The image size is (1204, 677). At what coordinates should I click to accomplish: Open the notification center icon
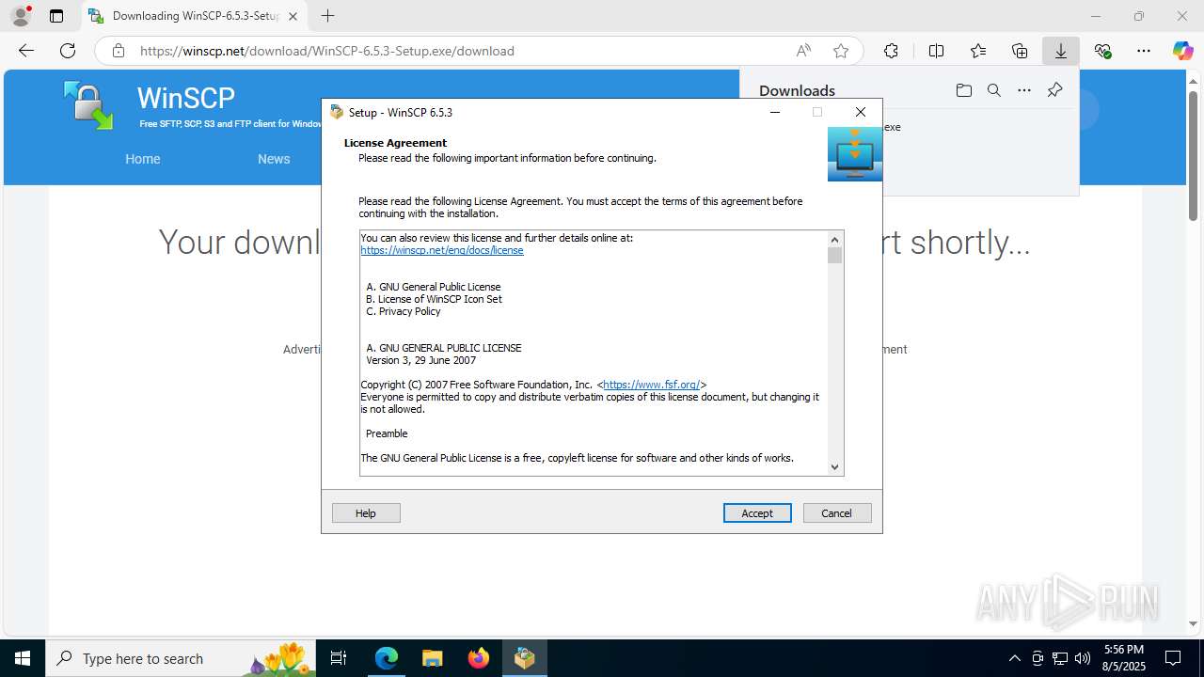1173,658
